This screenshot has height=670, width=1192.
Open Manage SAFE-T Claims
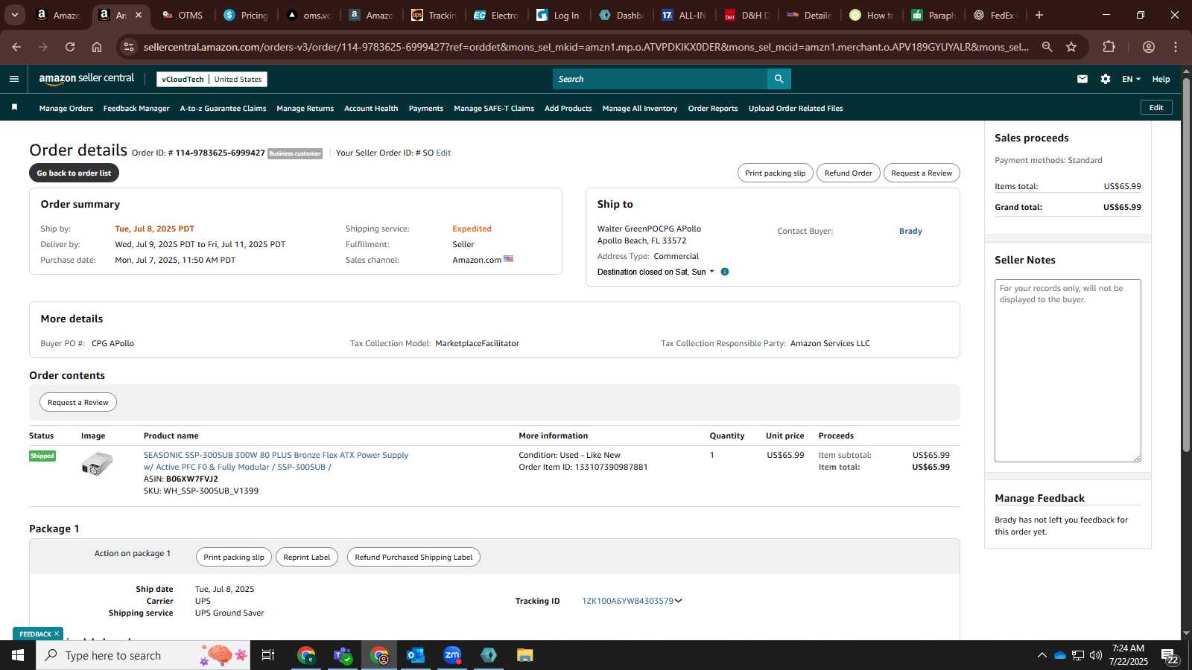[x=494, y=109]
